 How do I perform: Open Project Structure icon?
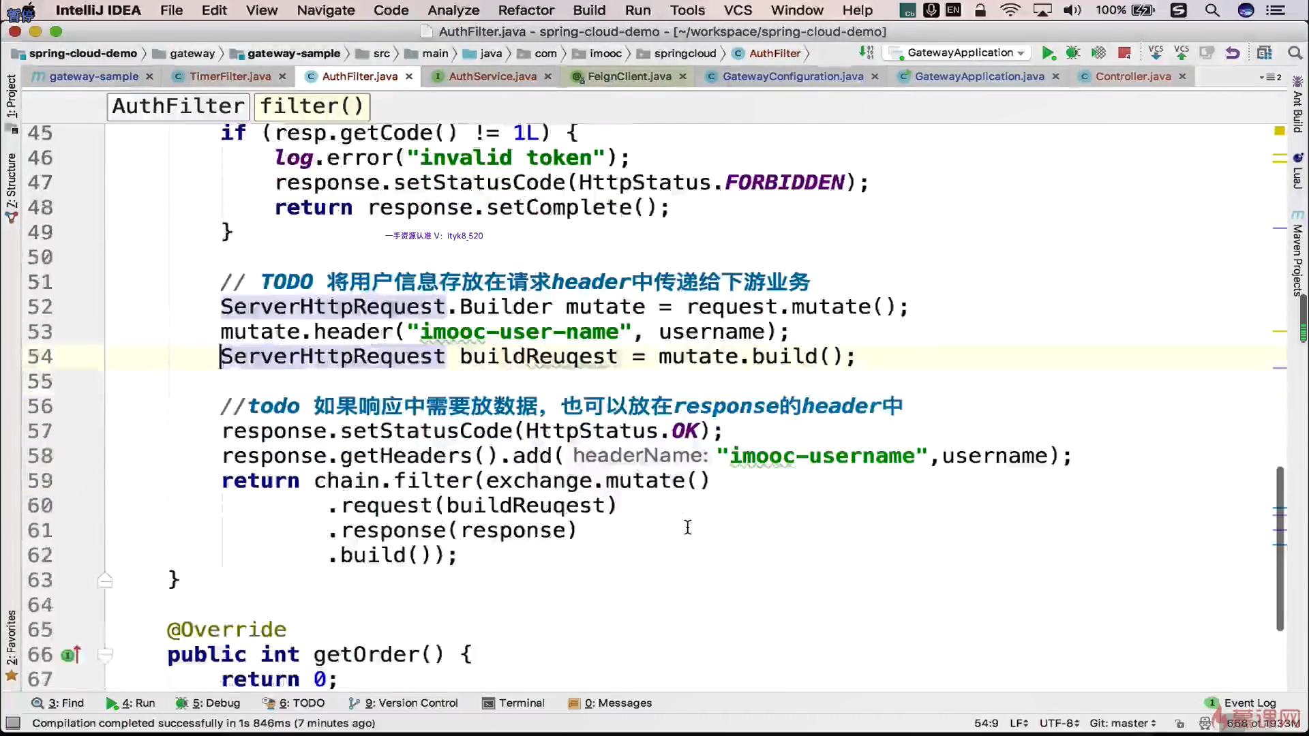(x=1265, y=53)
